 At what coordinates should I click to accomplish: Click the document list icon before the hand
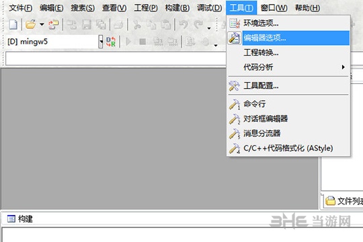(190, 42)
